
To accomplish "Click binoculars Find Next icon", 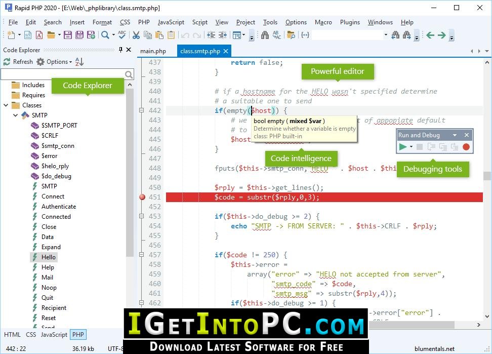I will point(407,35).
